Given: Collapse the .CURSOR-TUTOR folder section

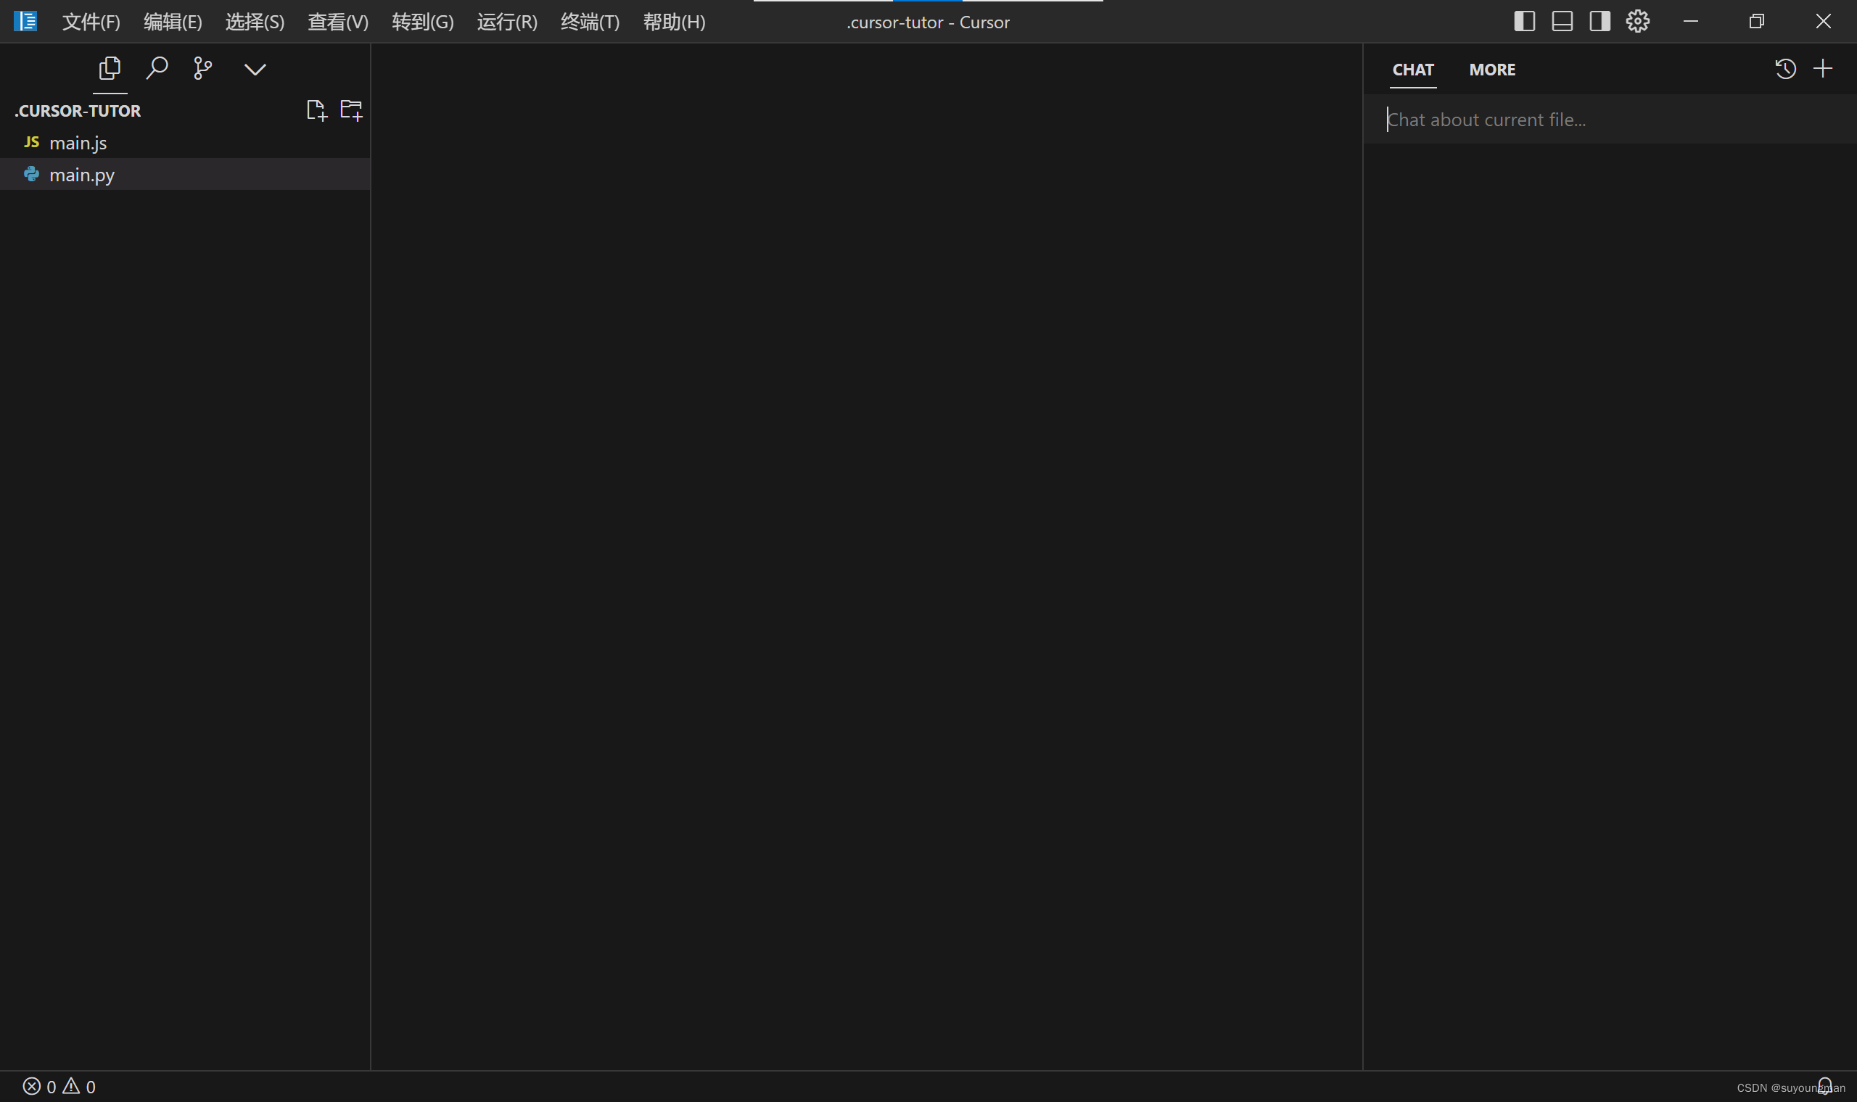Looking at the screenshot, I should pos(78,111).
